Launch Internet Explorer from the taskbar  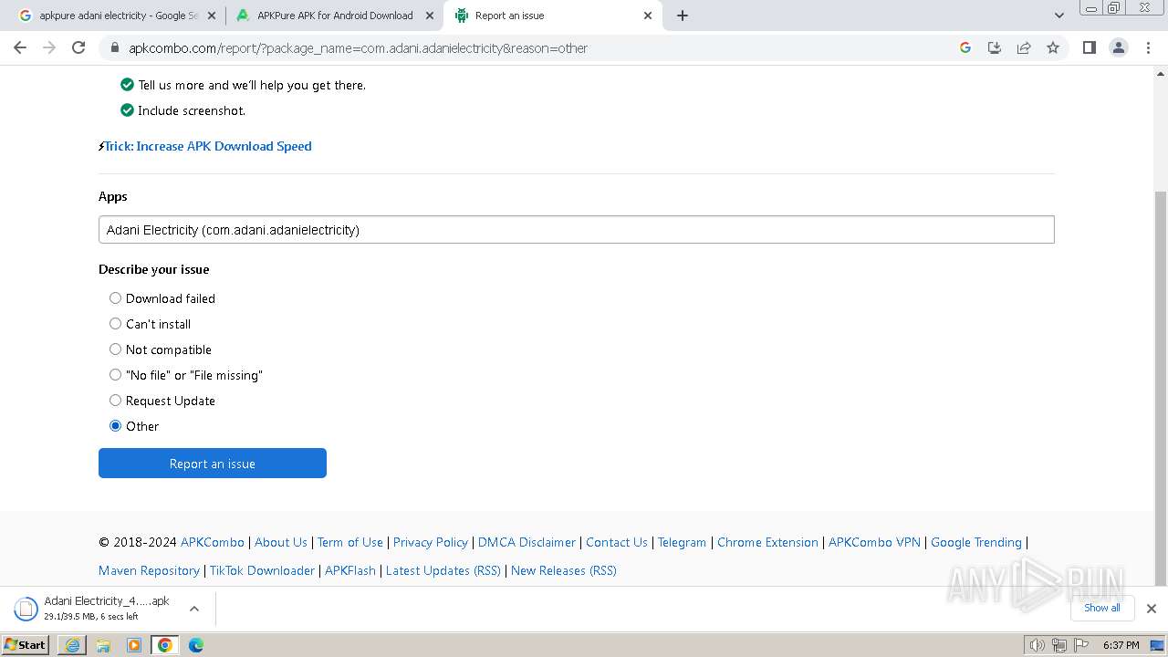click(72, 645)
